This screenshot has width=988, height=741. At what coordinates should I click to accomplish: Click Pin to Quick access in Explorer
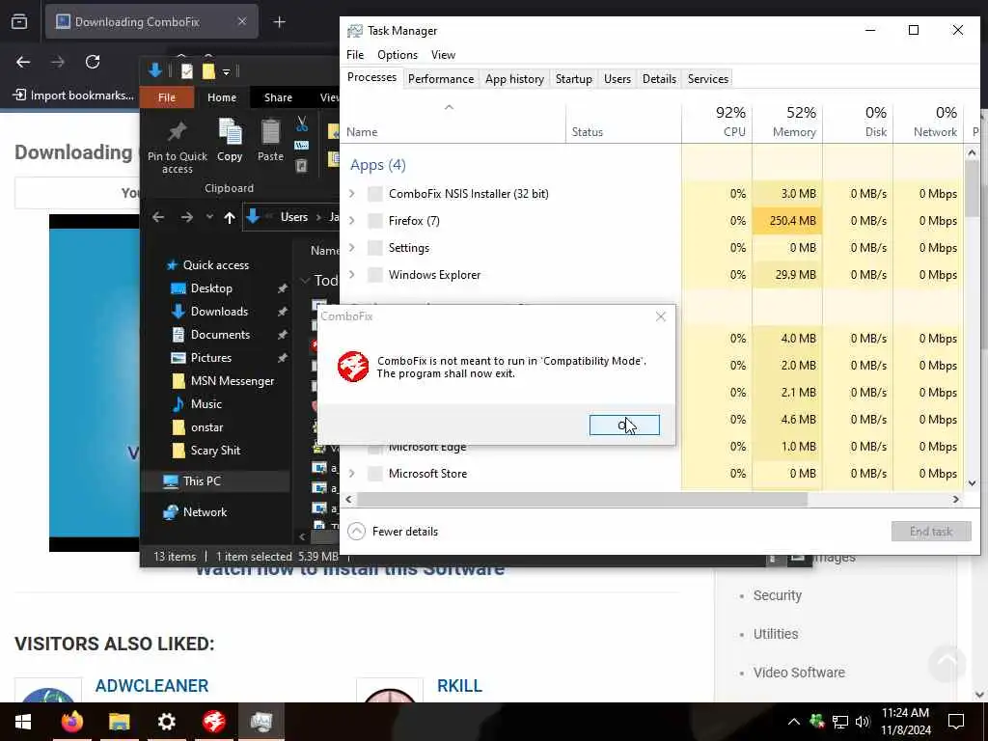point(178,147)
